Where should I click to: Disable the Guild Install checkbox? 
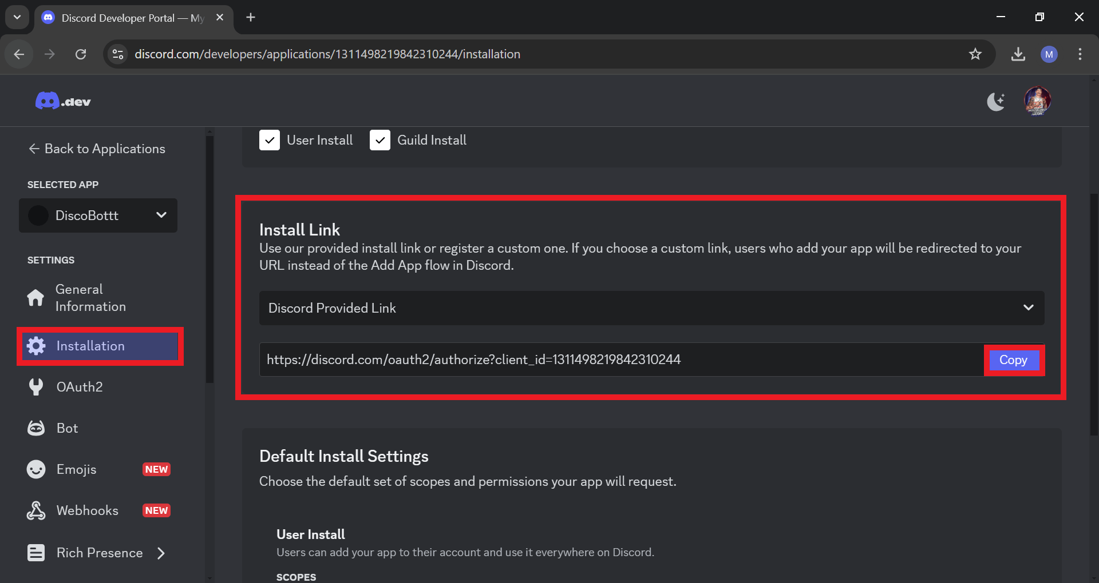click(379, 139)
